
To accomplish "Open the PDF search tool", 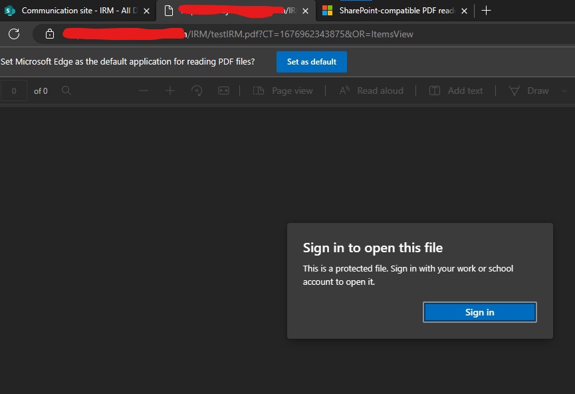I will [x=66, y=91].
